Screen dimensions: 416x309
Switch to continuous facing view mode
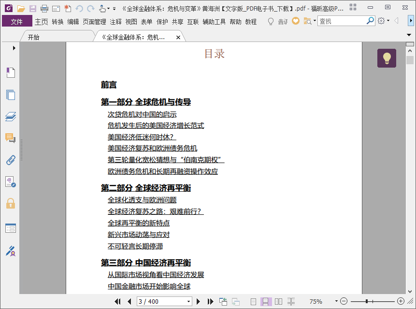coord(291,302)
